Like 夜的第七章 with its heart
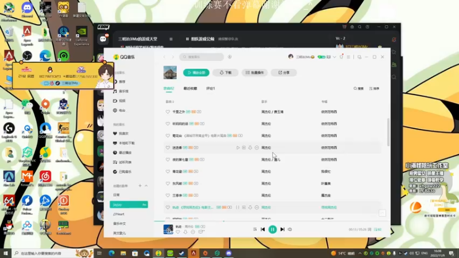Viewport: 459px width, 258px height. [168, 160]
